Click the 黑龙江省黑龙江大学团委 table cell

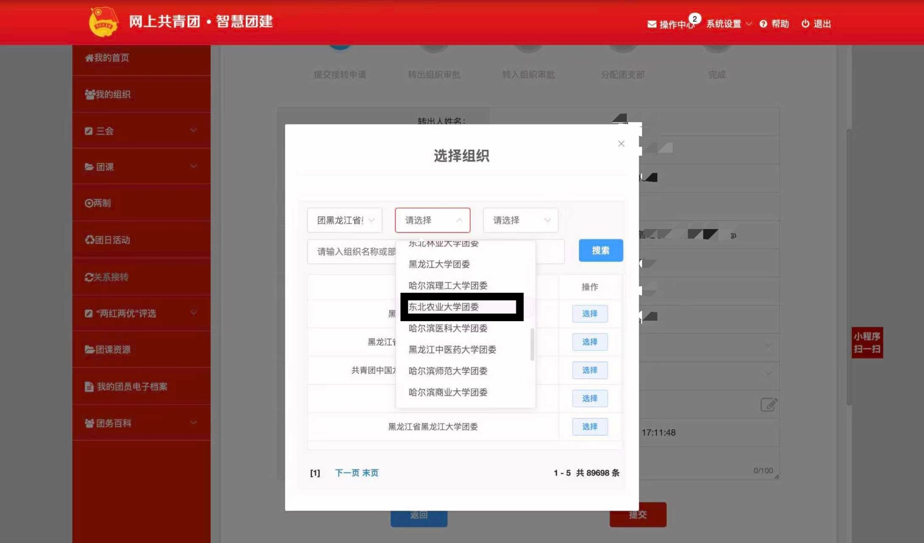433,427
